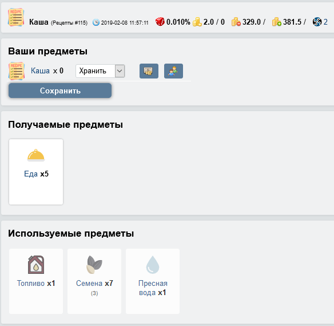The width and height of the screenshot is (334, 326).
Task: Click the food cloche icon
Action: point(36,155)
